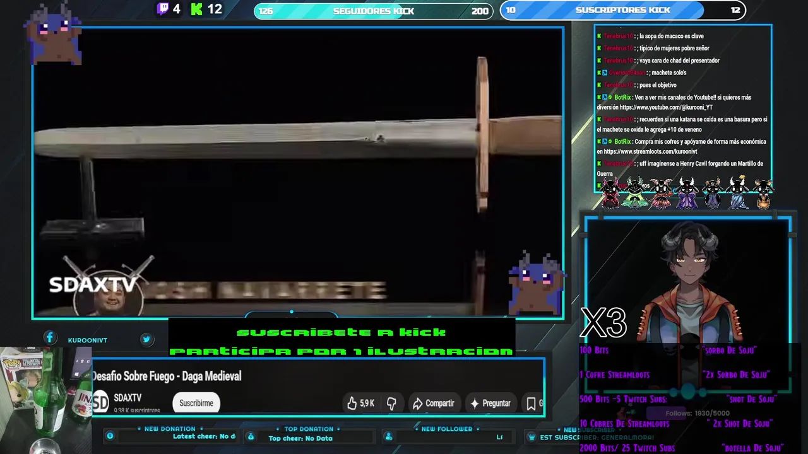Click the New Follower person icon
This screenshot has width=808, height=454.
click(x=388, y=436)
